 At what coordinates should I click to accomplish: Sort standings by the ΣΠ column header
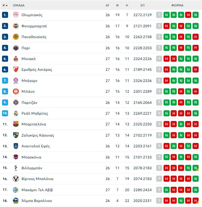[142, 5]
